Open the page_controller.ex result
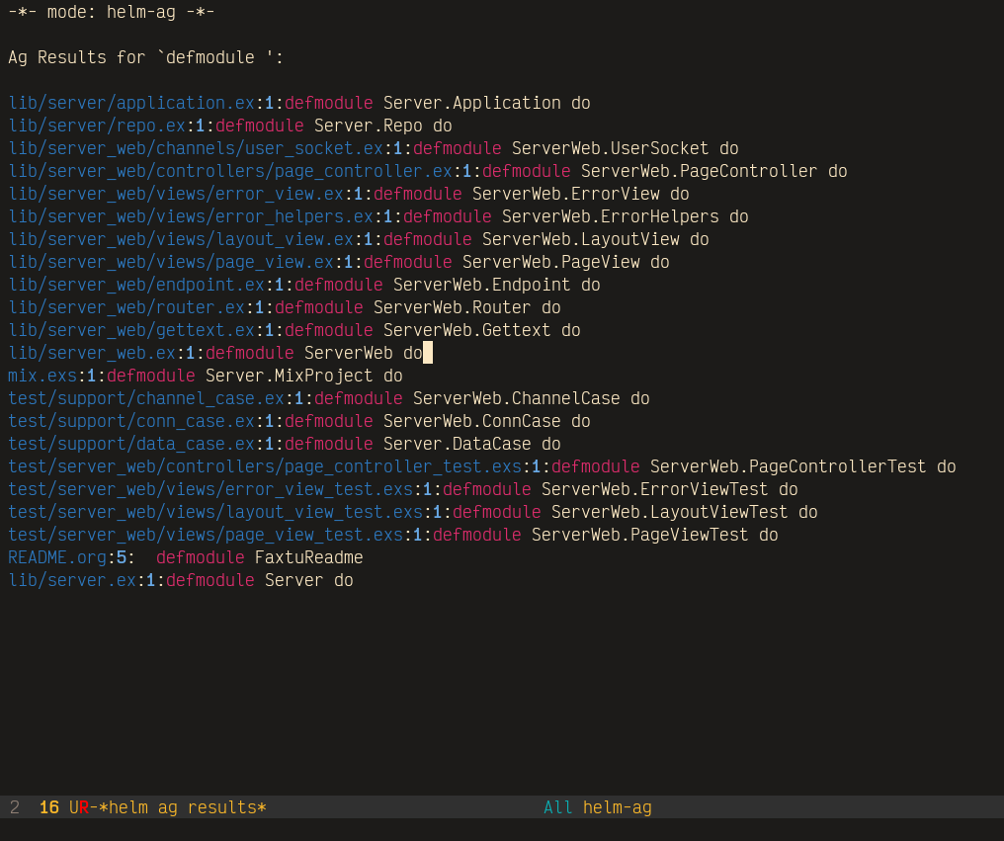The height and width of the screenshot is (841, 1004). tap(230, 172)
